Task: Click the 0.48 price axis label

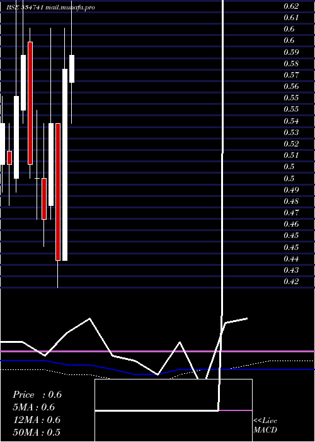Action: click(x=291, y=201)
